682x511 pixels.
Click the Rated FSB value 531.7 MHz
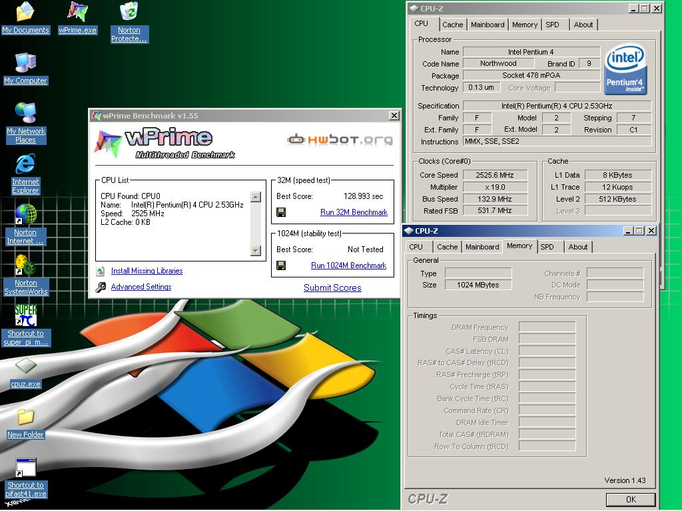[x=495, y=210]
